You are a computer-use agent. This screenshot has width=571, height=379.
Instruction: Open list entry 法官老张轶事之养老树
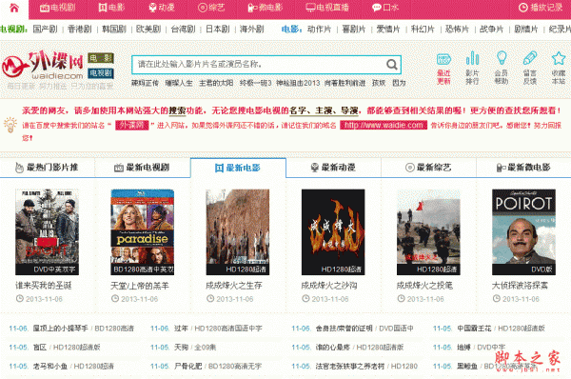click(350, 367)
